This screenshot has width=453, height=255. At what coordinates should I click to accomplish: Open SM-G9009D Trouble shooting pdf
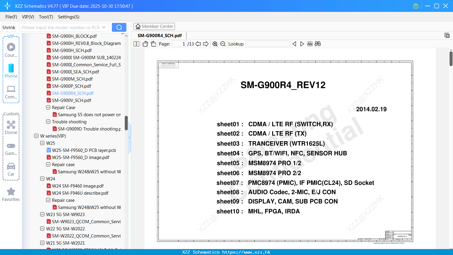89,129
